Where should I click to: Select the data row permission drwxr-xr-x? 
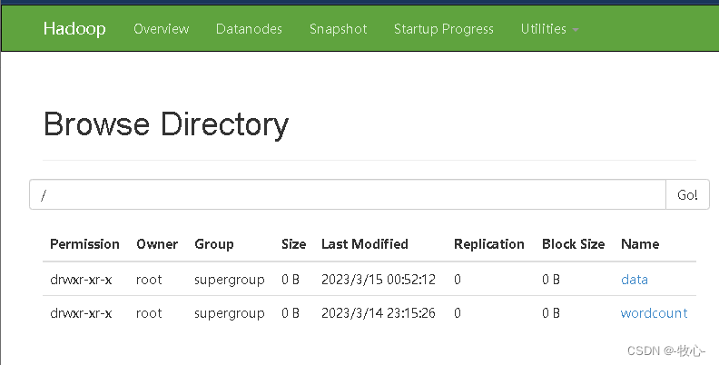point(81,280)
